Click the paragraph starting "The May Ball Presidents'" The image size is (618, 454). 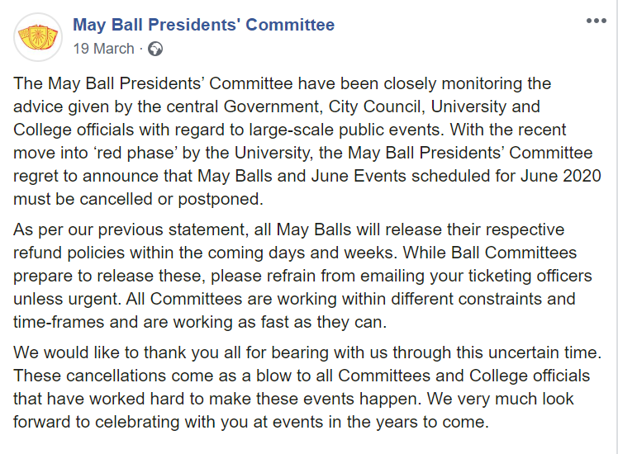(x=307, y=141)
